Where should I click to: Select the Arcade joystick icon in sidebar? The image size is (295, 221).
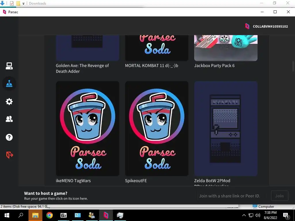point(9,84)
